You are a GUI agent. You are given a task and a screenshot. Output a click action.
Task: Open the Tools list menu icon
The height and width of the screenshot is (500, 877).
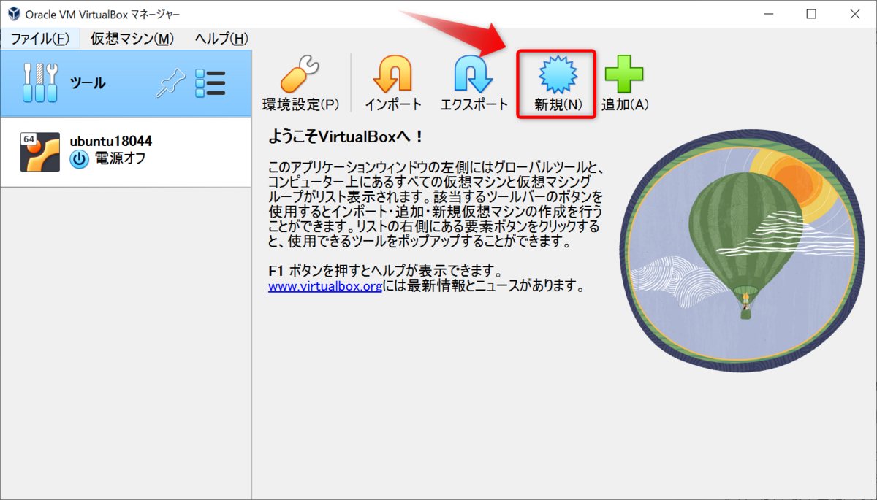[210, 84]
